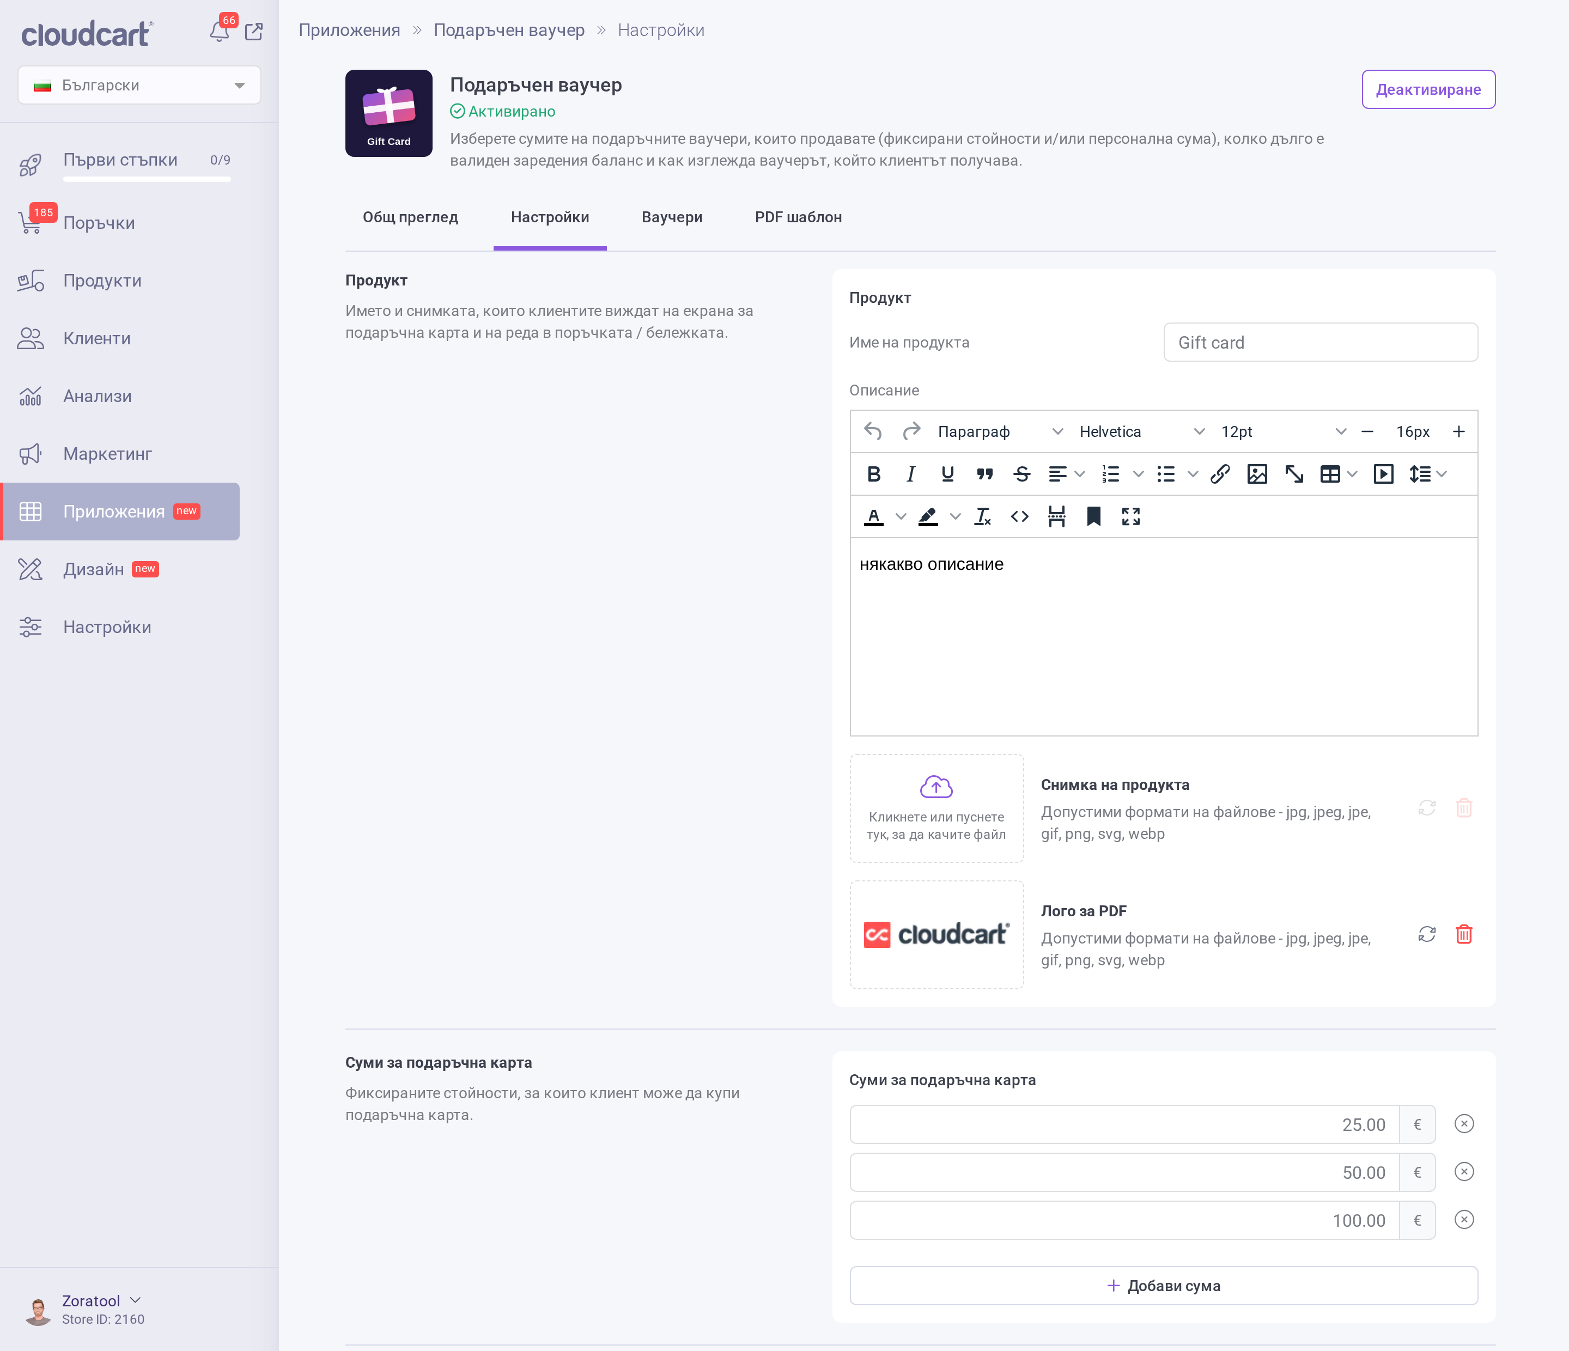This screenshot has width=1569, height=1351.
Task: Delete the PDF logo image
Action: coord(1464,934)
